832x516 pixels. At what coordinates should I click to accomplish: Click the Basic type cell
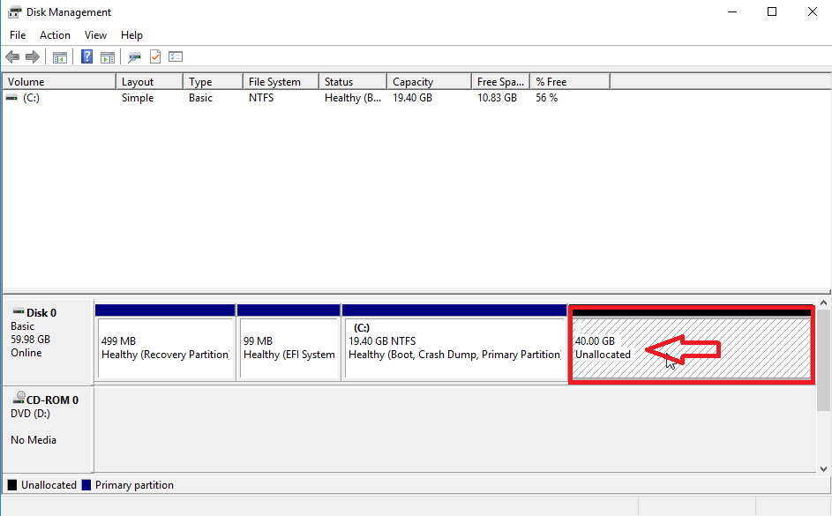tap(200, 98)
